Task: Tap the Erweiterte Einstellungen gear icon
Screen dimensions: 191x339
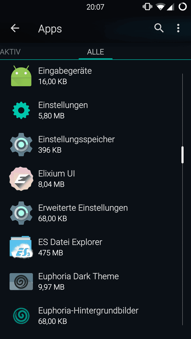Action: tap(21, 213)
